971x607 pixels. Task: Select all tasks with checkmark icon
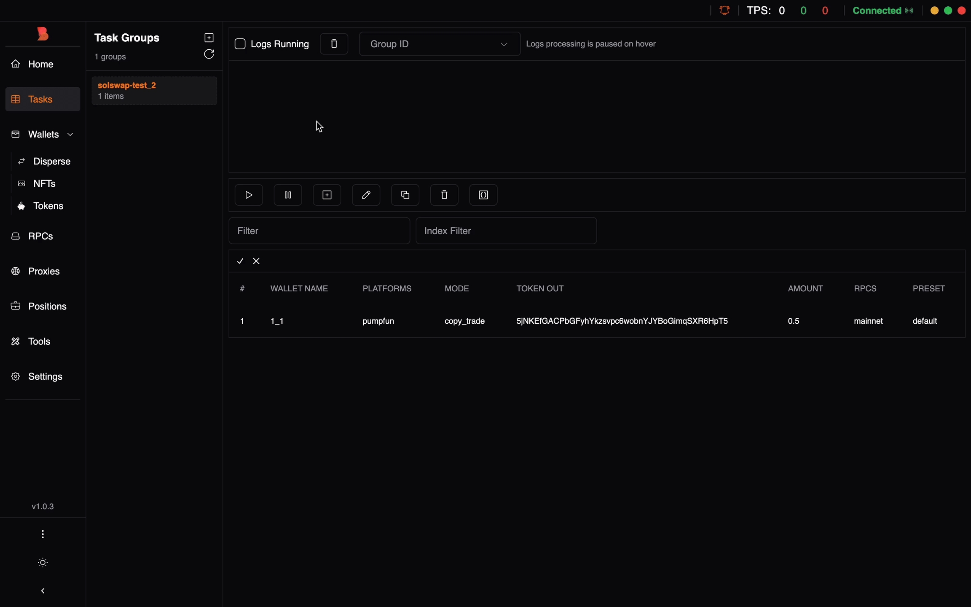pos(240,261)
